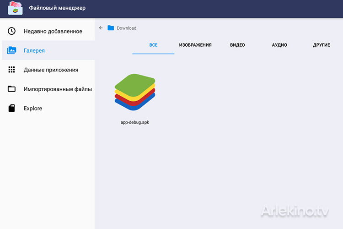Click the blue Download folder icon
Screen dimensions: 343x229
pos(111,28)
